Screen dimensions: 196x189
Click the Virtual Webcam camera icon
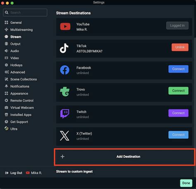[x=6, y=108]
